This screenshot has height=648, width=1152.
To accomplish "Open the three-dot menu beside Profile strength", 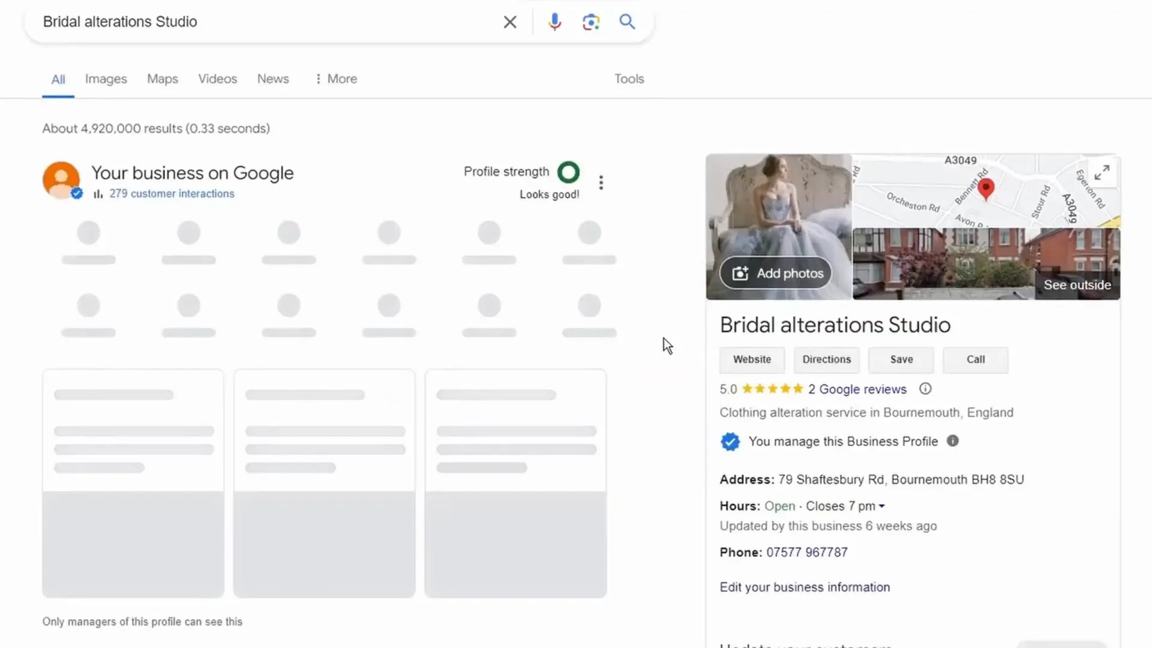I will (601, 182).
